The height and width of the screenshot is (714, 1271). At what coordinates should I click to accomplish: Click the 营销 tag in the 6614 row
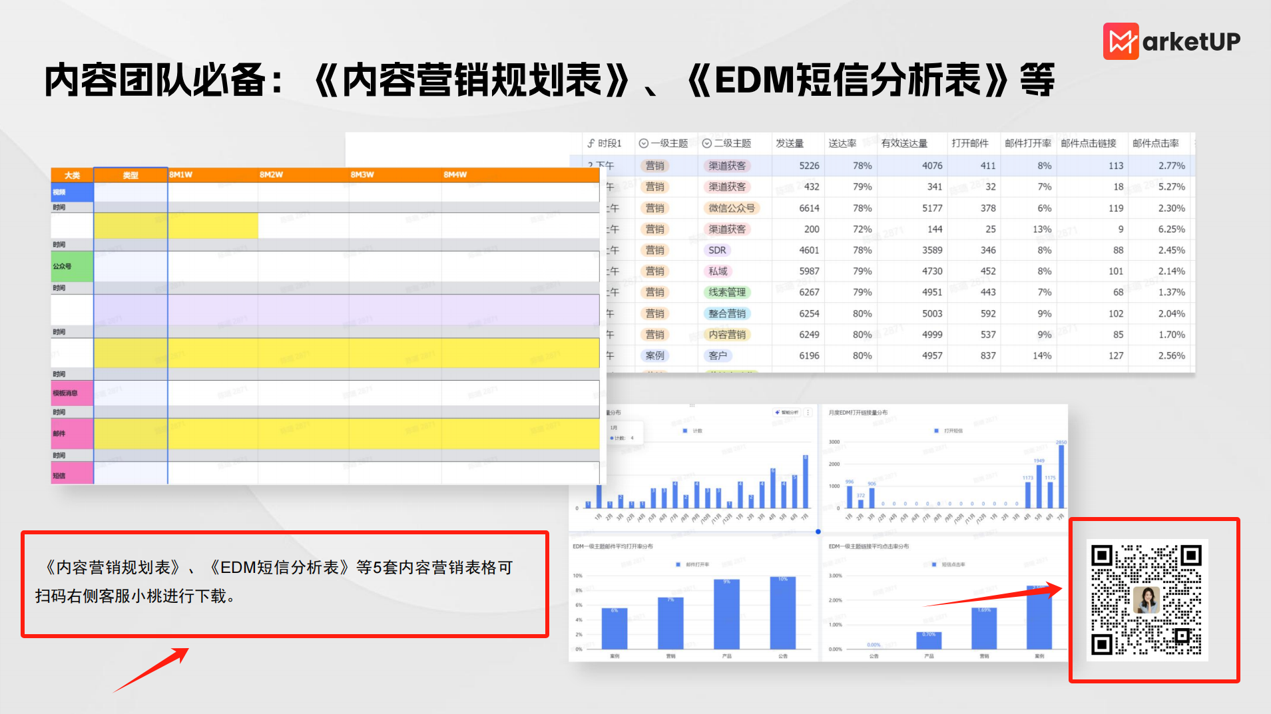pyautogui.click(x=655, y=208)
